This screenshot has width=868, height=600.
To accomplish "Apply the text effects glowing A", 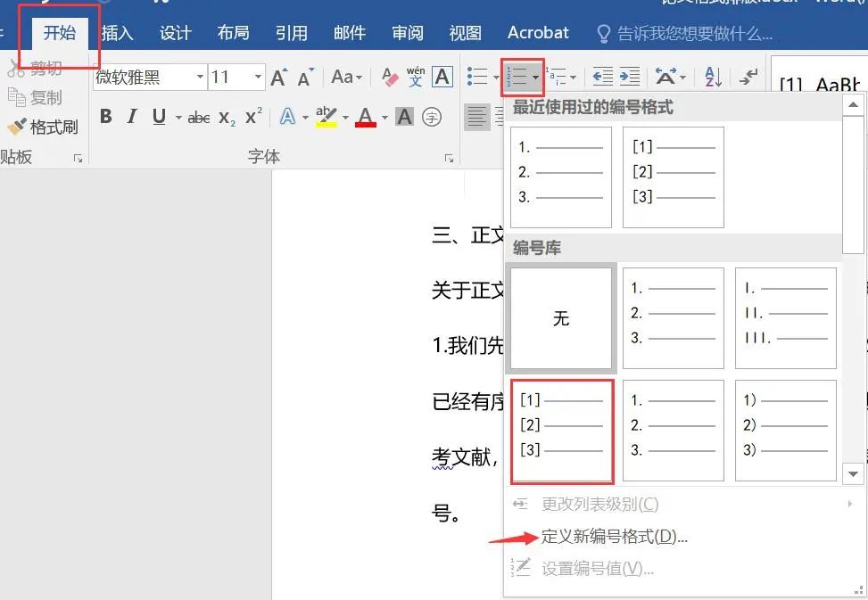I will coord(287,117).
